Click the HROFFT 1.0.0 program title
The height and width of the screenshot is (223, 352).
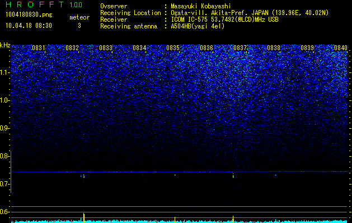point(44,4)
